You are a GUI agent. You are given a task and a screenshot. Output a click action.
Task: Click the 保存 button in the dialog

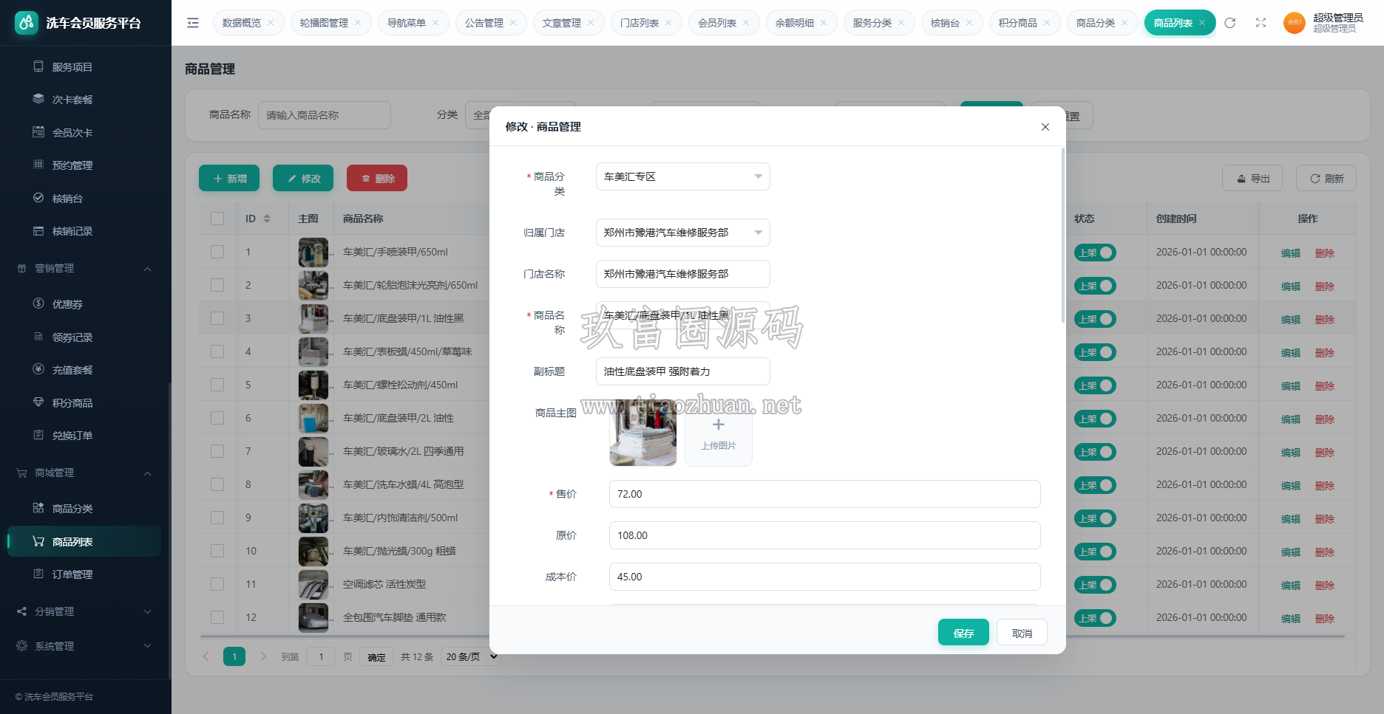coord(963,633)
